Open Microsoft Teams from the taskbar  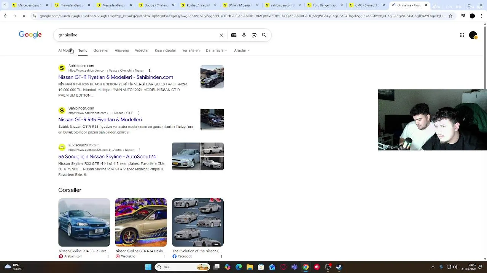(x=294, y=267)
